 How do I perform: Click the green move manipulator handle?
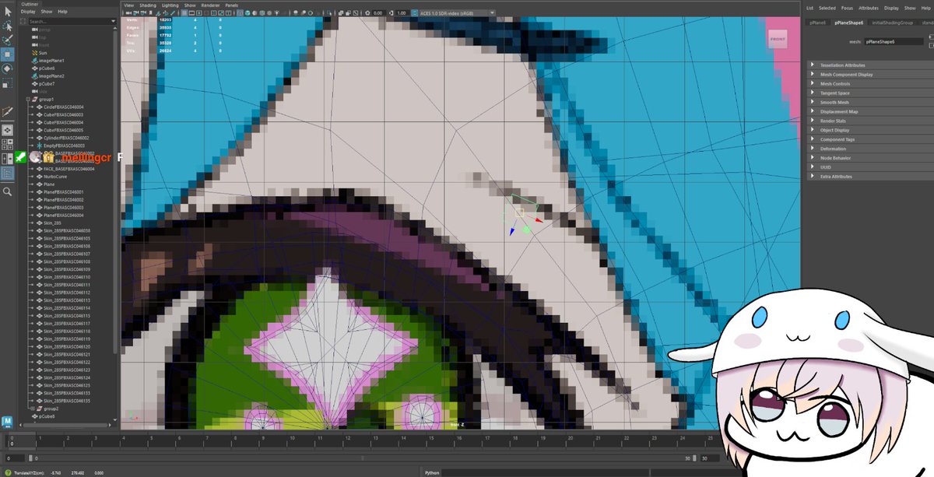(x=527, y=230)
